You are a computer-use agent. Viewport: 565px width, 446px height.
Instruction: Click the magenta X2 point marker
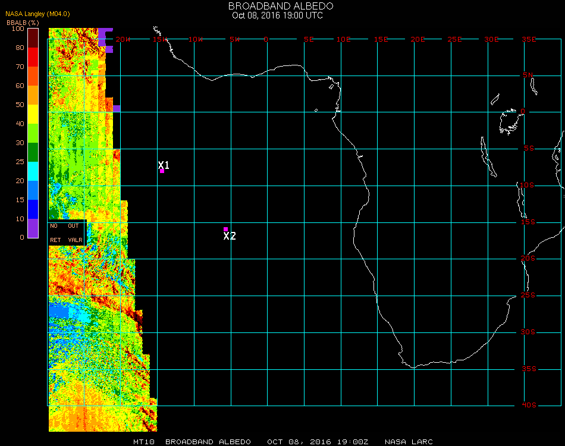(225, 229)
